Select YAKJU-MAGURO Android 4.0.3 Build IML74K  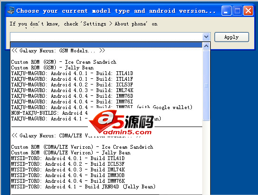[72, 91]
